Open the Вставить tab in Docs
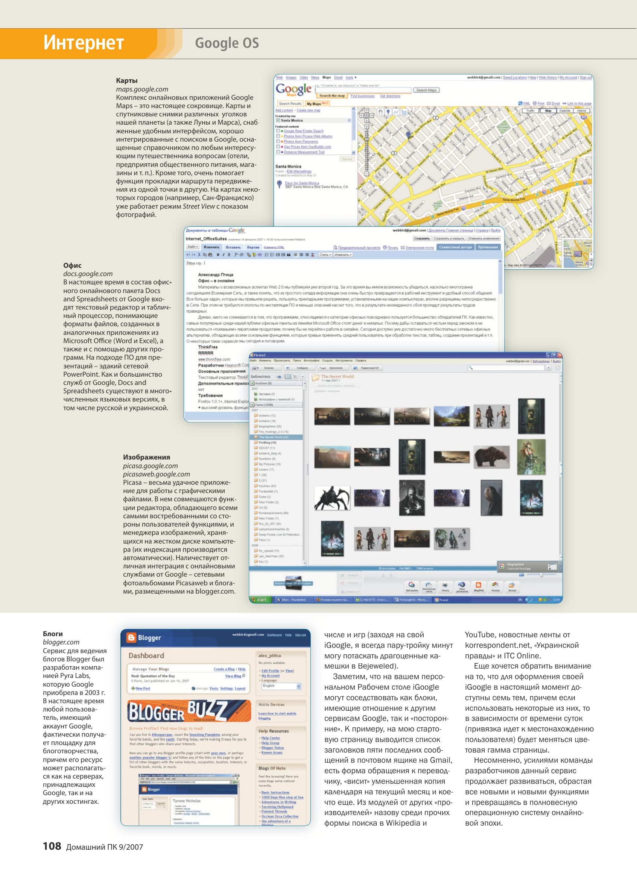 [x=233, y=247]
